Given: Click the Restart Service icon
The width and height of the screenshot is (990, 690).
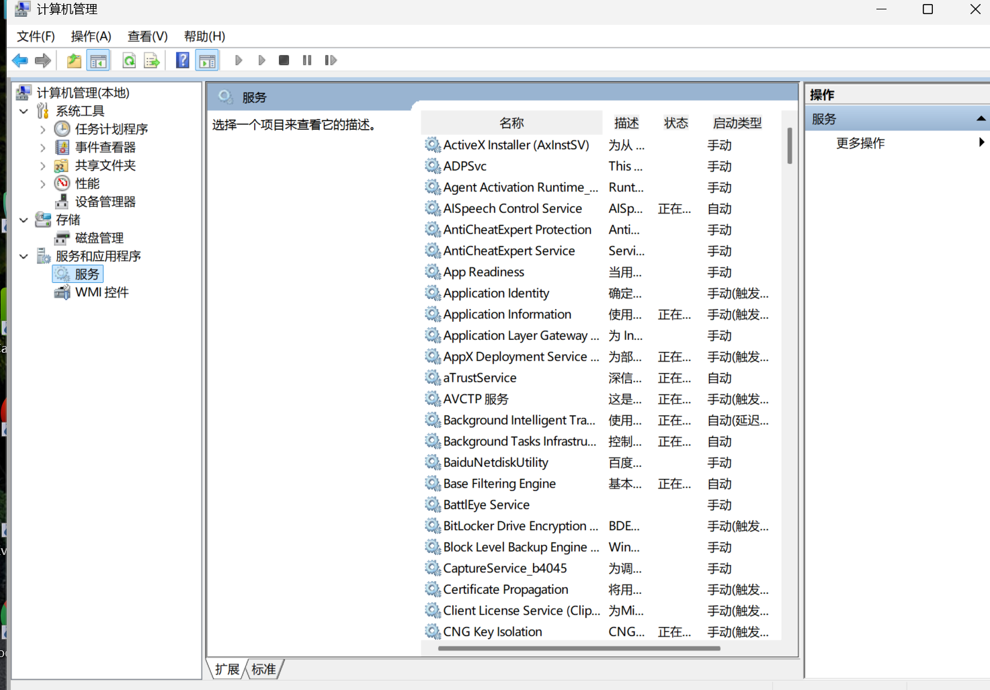Looking at the screenshot, I should point(330,60).
